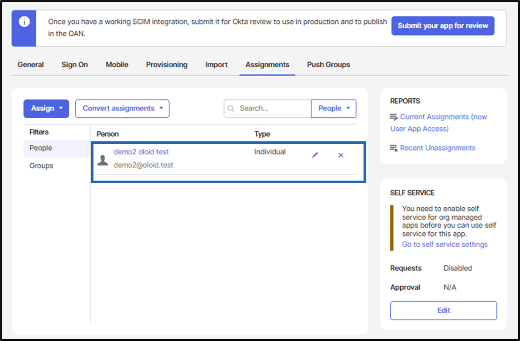
Task: Click the Requests Disabled value
Action: point(458,268)
